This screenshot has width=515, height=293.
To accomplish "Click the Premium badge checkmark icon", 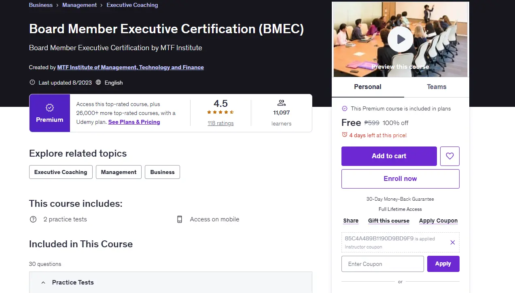I will point(50,108).
